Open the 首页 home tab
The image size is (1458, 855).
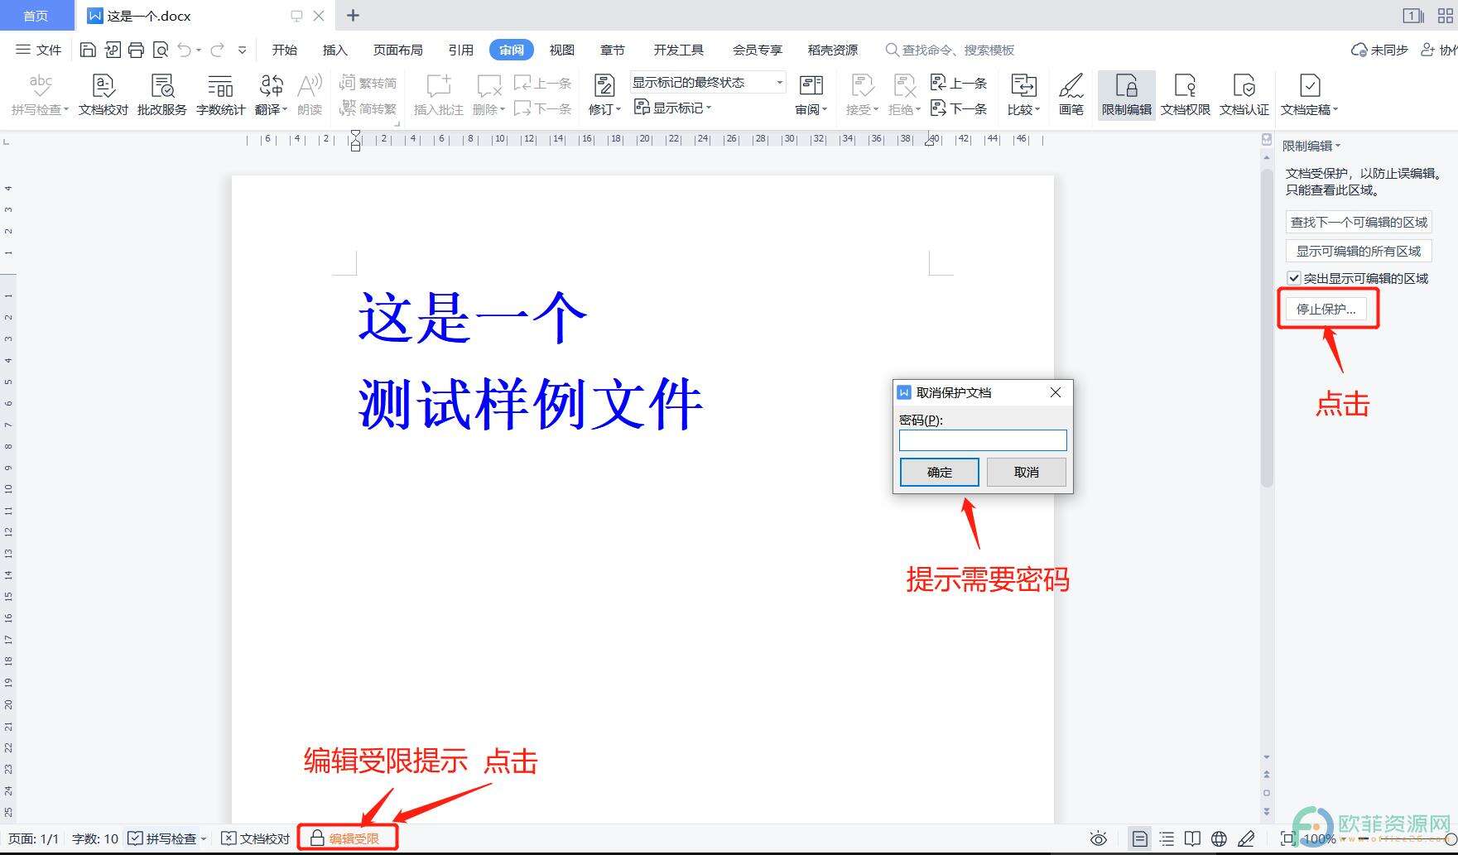36,16
